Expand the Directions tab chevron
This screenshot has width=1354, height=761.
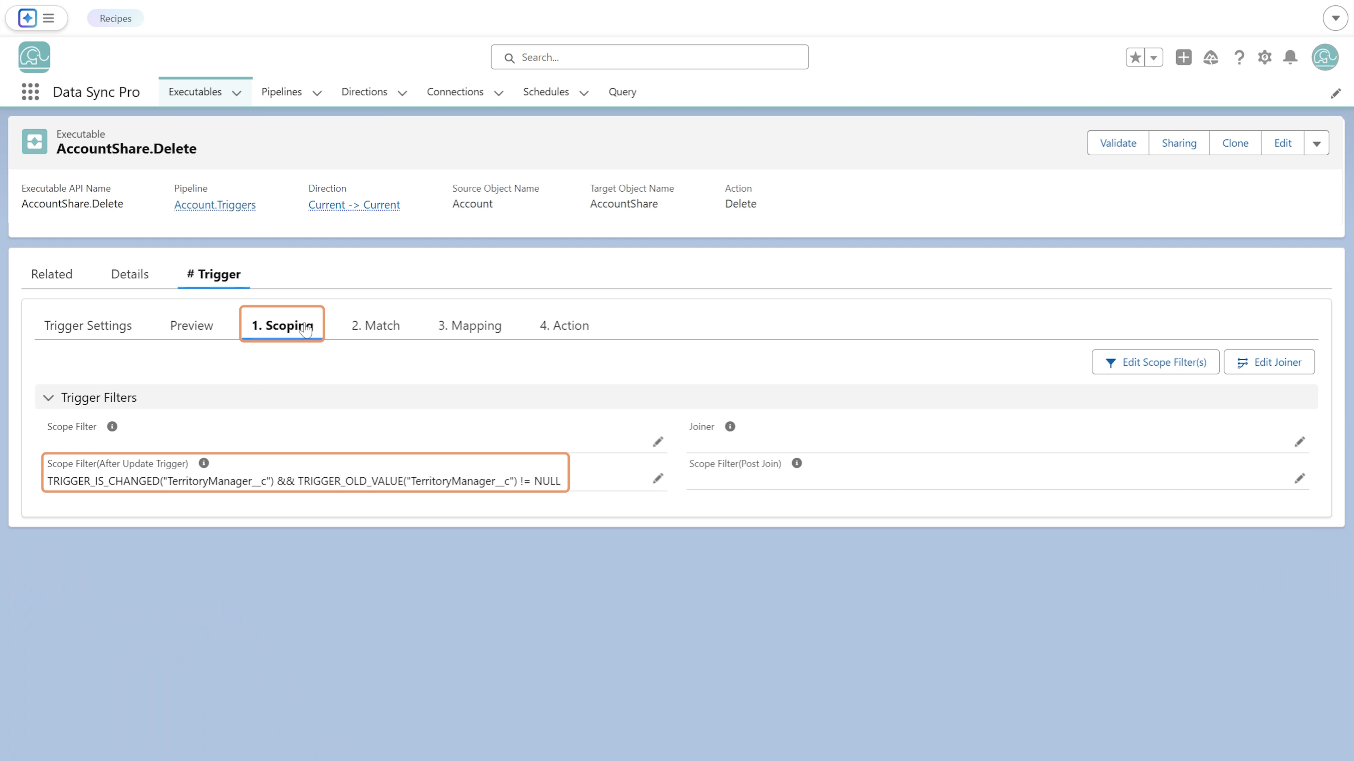pos(403,93)
